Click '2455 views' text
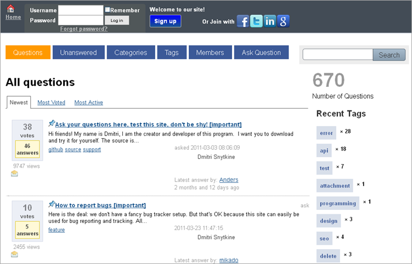 26,247
